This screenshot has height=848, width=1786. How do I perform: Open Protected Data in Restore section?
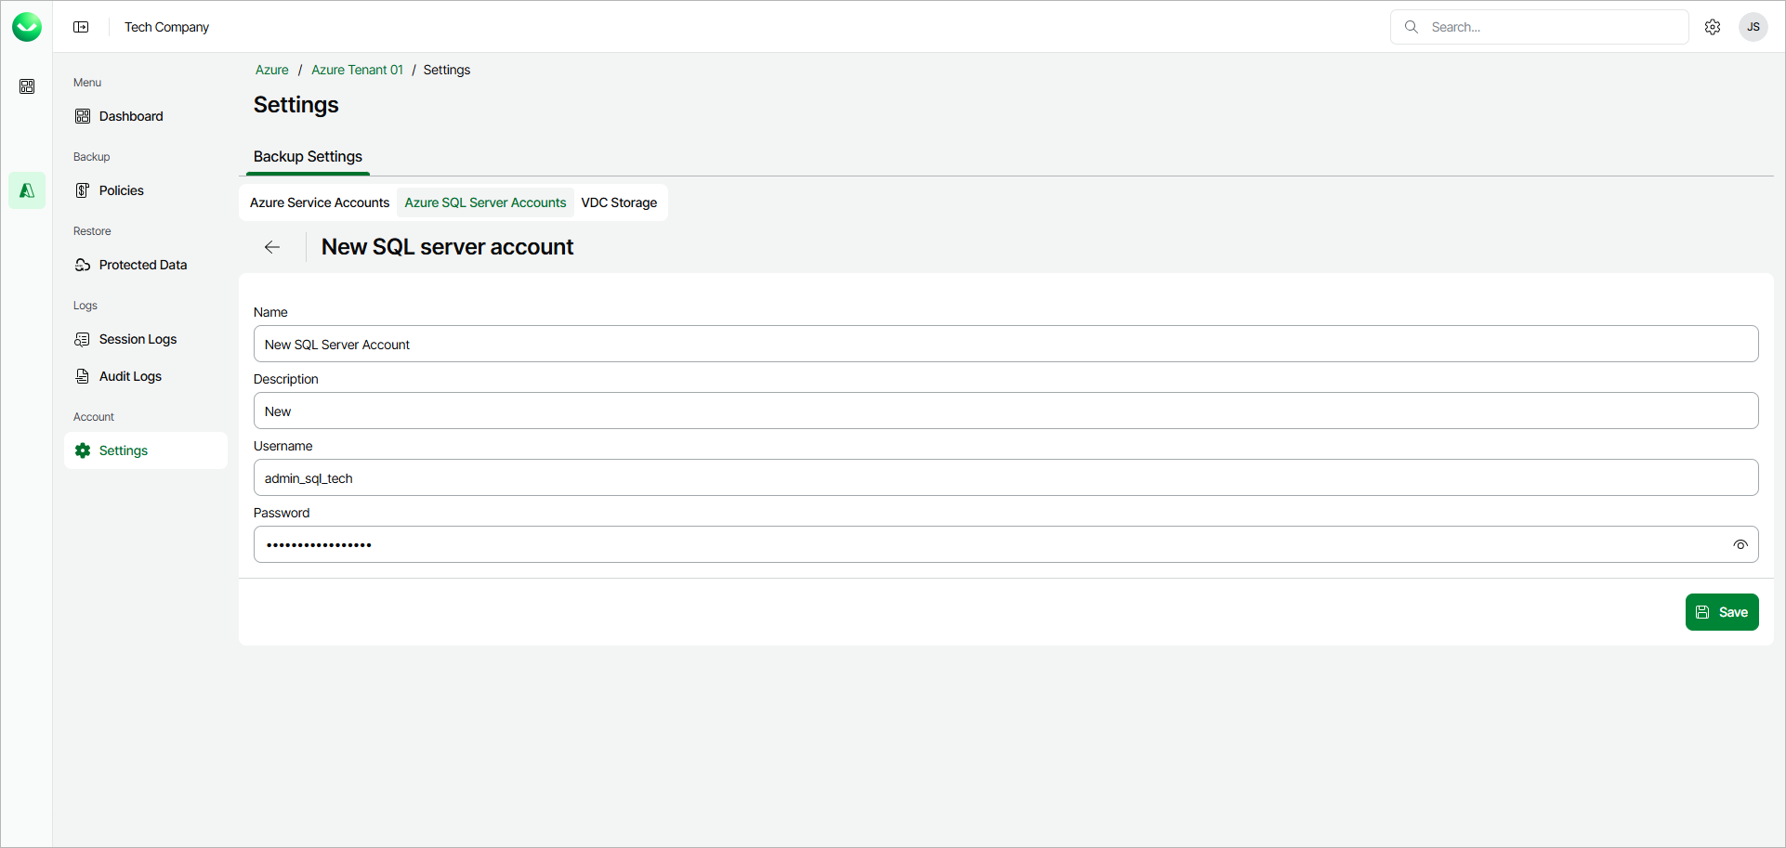(142, 264)
